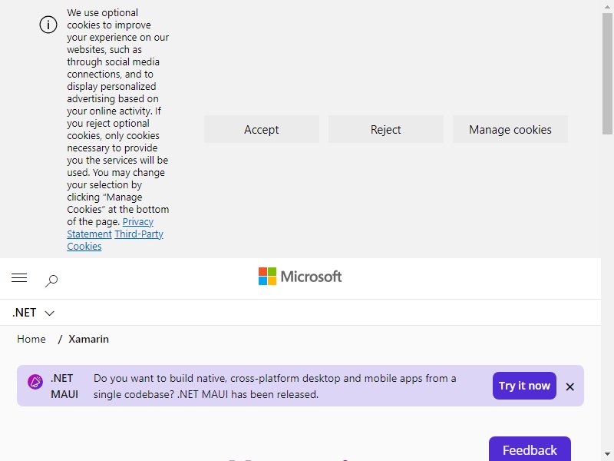The image size is (614, 461).
Task: Open Manage cookies settings
Action: [510, 129]
